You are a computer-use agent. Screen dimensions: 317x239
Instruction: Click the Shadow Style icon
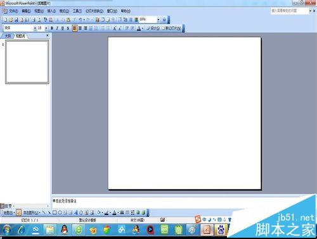click(138, 212)
